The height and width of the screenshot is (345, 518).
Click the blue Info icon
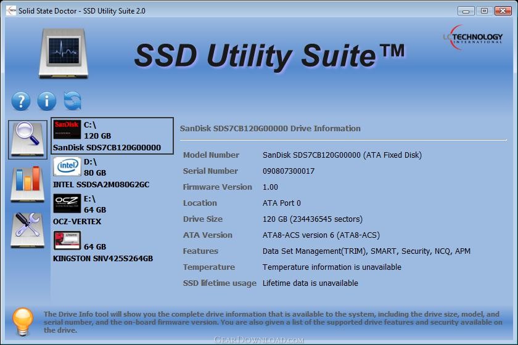[x=47, y=101]
